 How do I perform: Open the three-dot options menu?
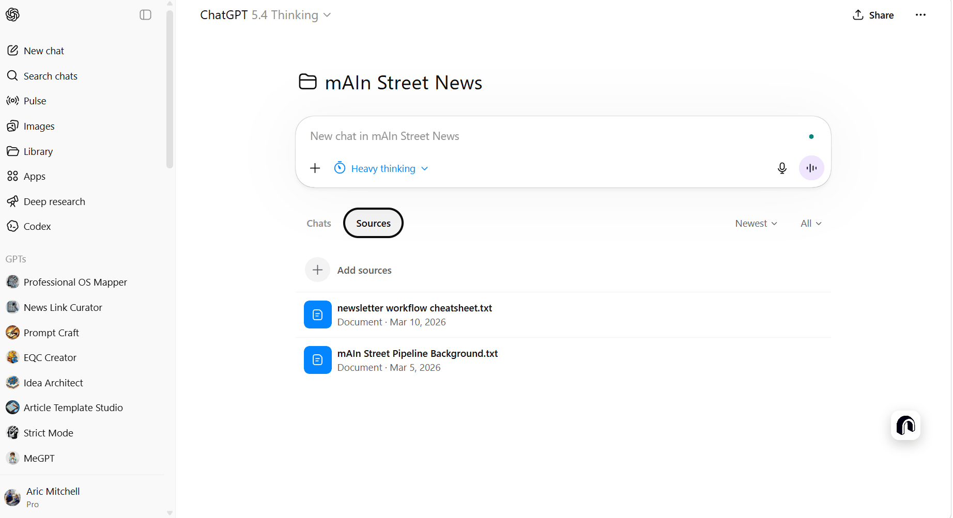(x=920, y=15)
